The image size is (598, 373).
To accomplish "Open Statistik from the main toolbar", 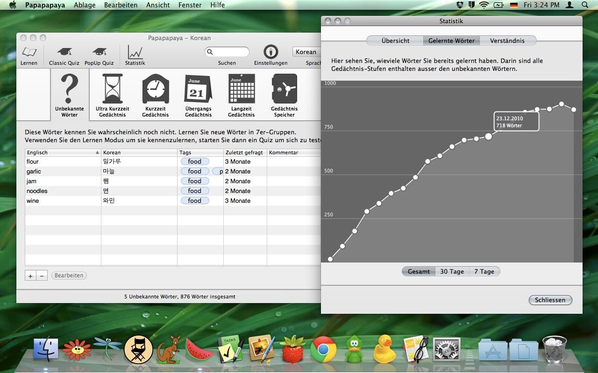I will 135,55.
